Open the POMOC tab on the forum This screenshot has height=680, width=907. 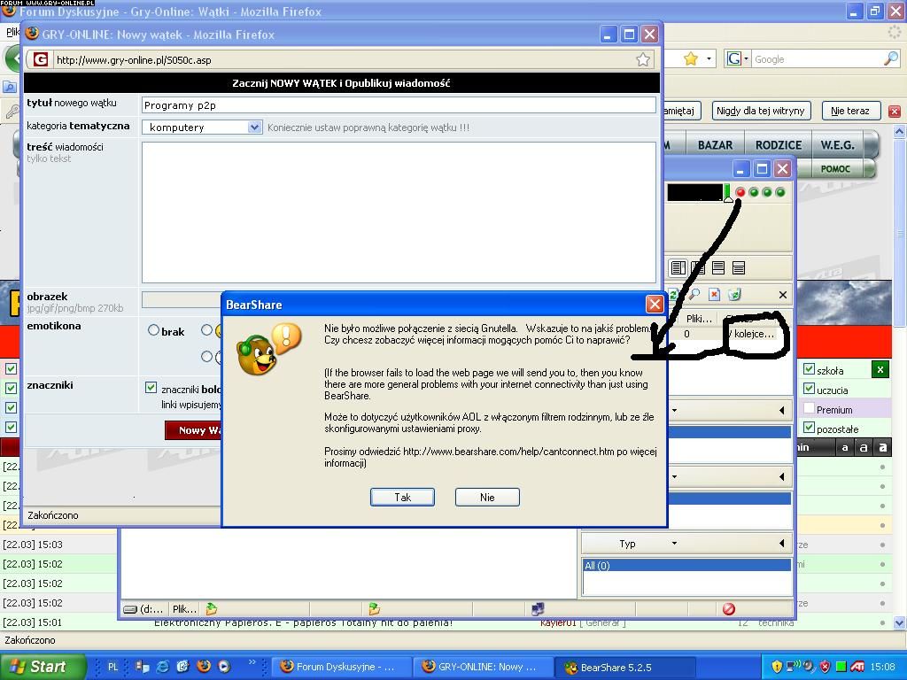tap(835, 169)
